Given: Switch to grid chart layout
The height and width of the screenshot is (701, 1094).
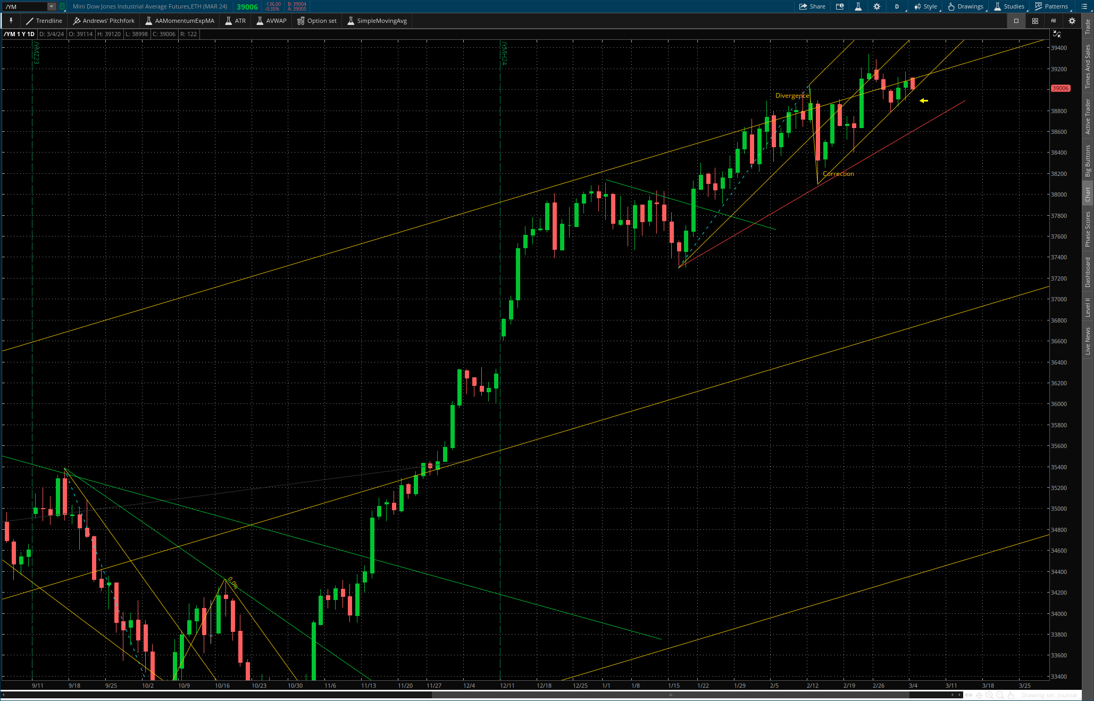Looking at the screenshot, I should point(1035,21).
